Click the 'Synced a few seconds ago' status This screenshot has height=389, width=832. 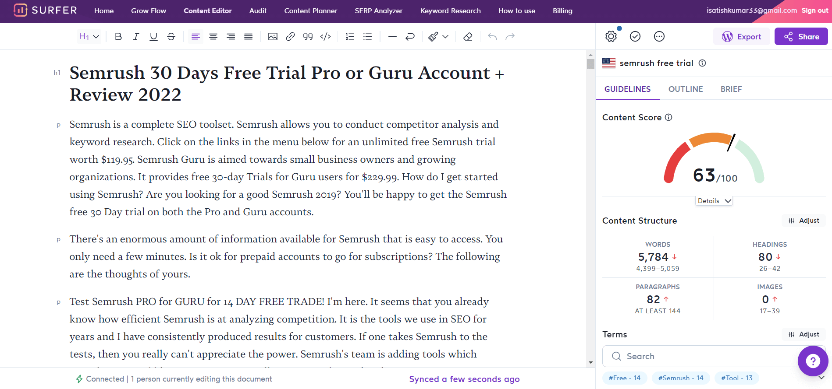click(x=465, y=379)
